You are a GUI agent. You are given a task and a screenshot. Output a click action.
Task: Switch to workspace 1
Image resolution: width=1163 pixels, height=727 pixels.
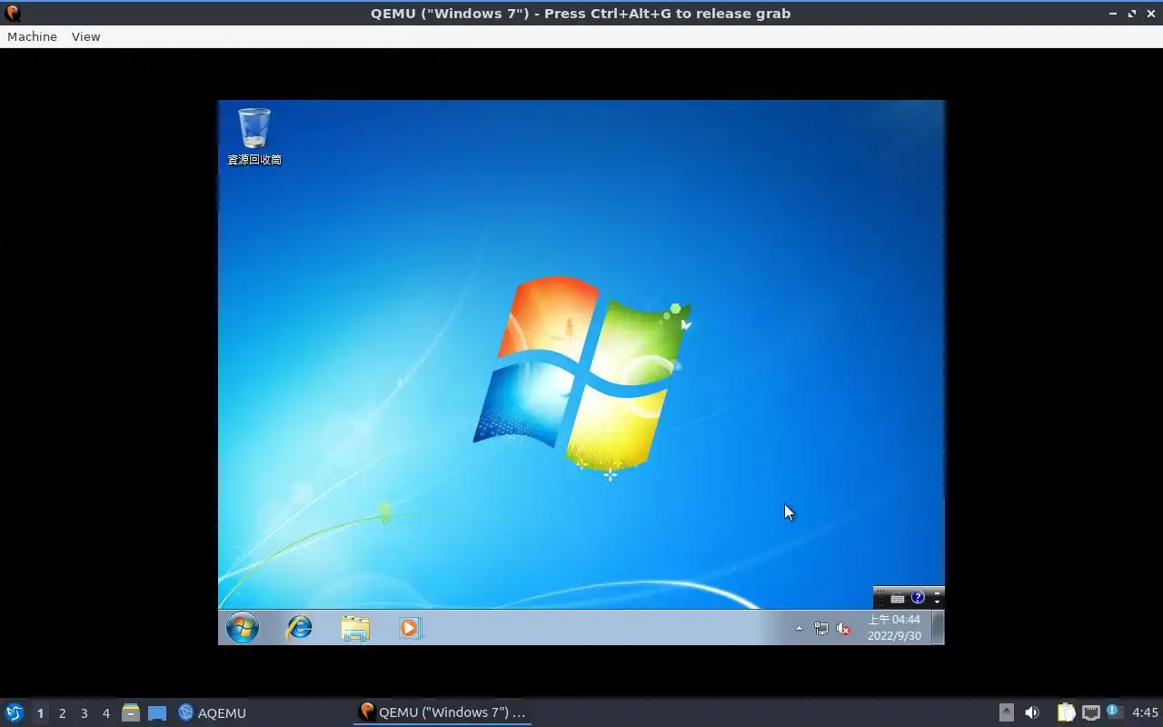pyautogui.click(x=40, y=713)
